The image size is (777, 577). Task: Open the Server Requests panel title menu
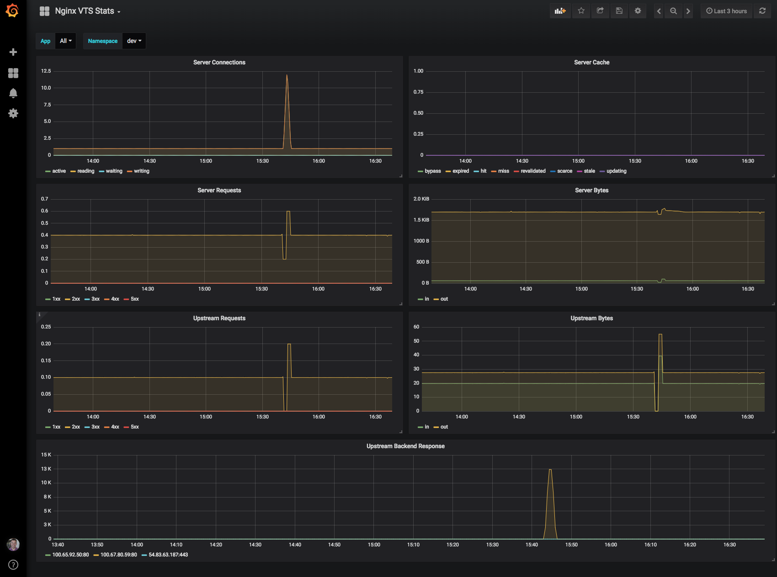pyautogui.click(x=219, y=191)
